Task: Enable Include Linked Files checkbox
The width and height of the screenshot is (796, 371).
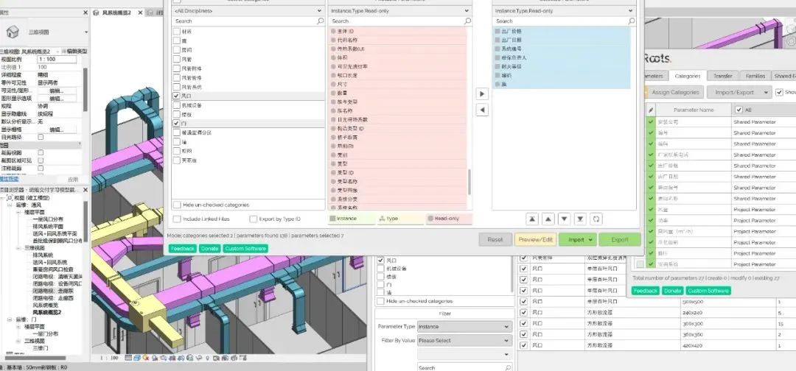Action: tap(176, 219)
